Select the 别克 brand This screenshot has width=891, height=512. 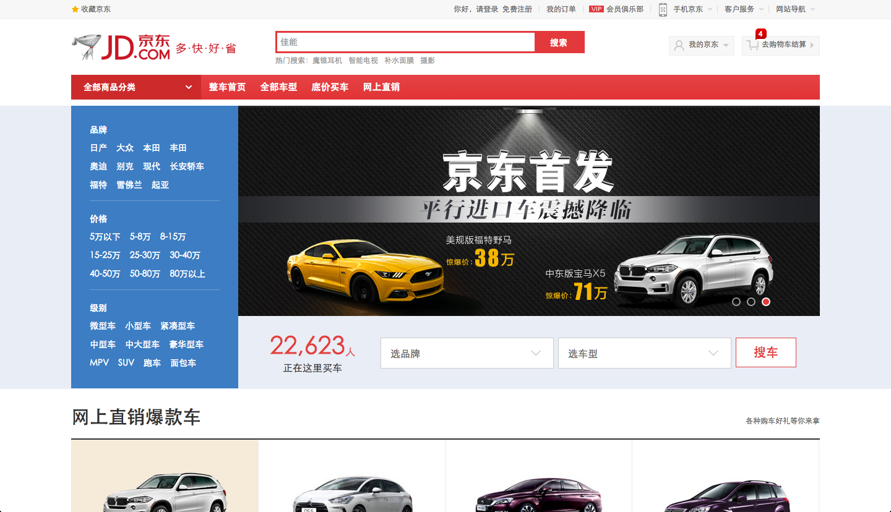pos(125,166)
